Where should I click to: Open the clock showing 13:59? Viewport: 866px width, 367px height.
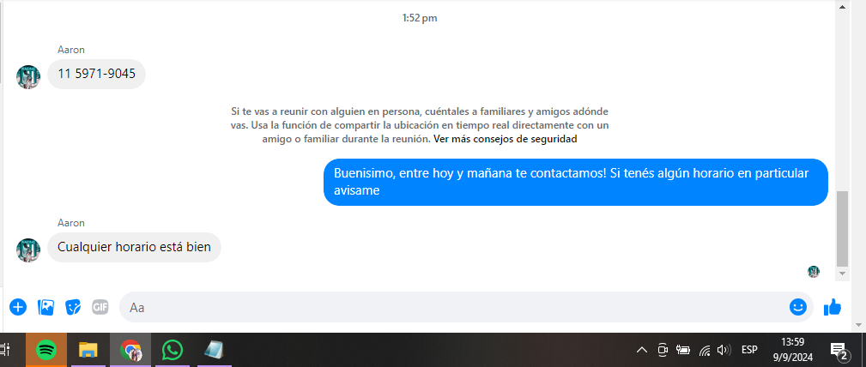792,350
